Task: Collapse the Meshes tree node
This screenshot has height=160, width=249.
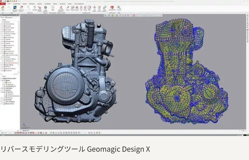Action: click(1, 81)
